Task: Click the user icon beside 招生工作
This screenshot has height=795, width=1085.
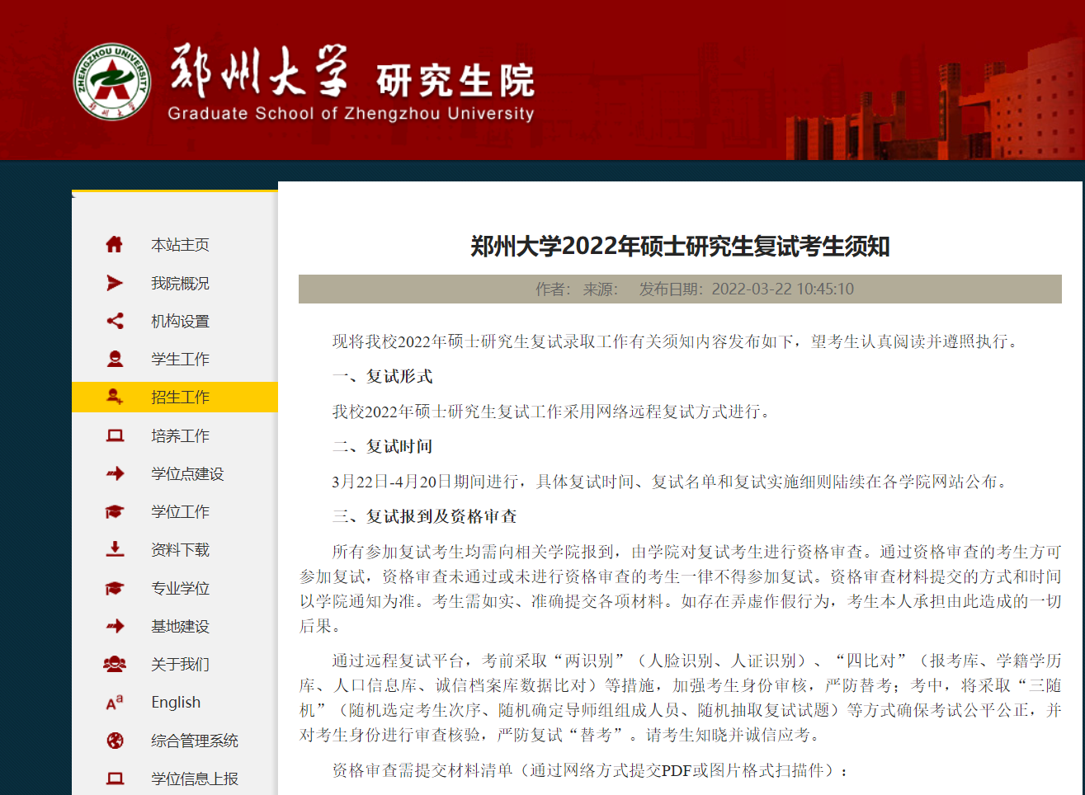Action: [115, 397]
